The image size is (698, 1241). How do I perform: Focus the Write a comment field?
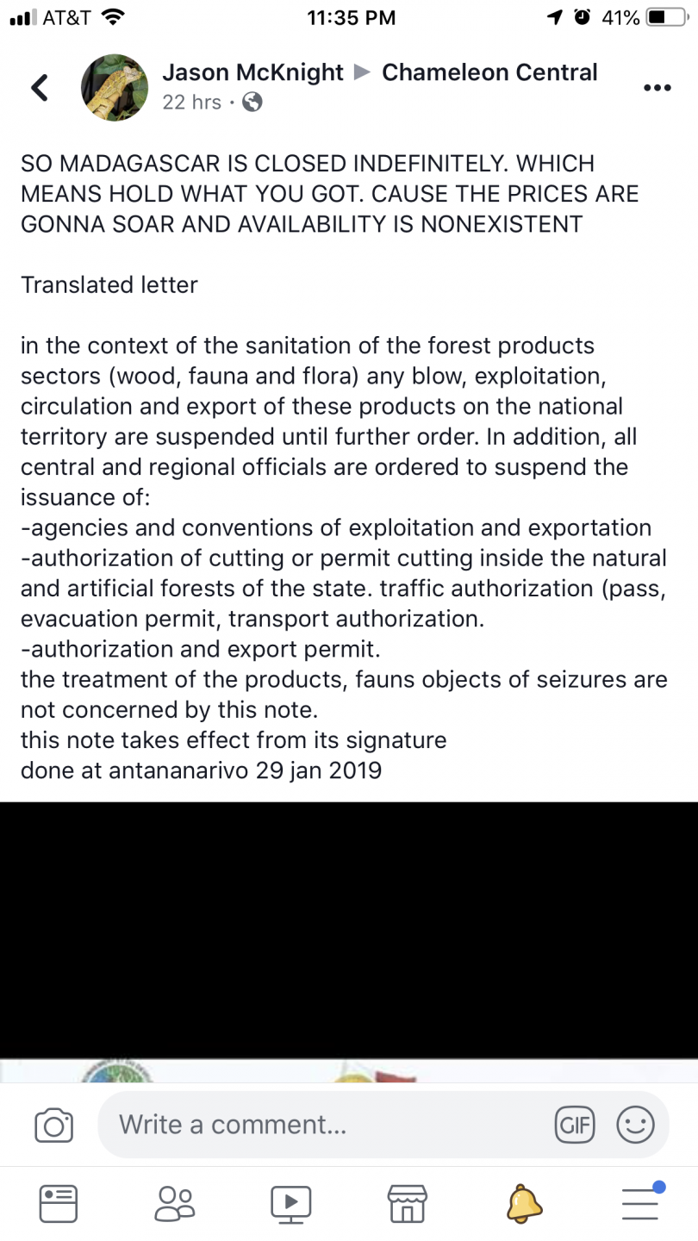tap(327, 1125)
